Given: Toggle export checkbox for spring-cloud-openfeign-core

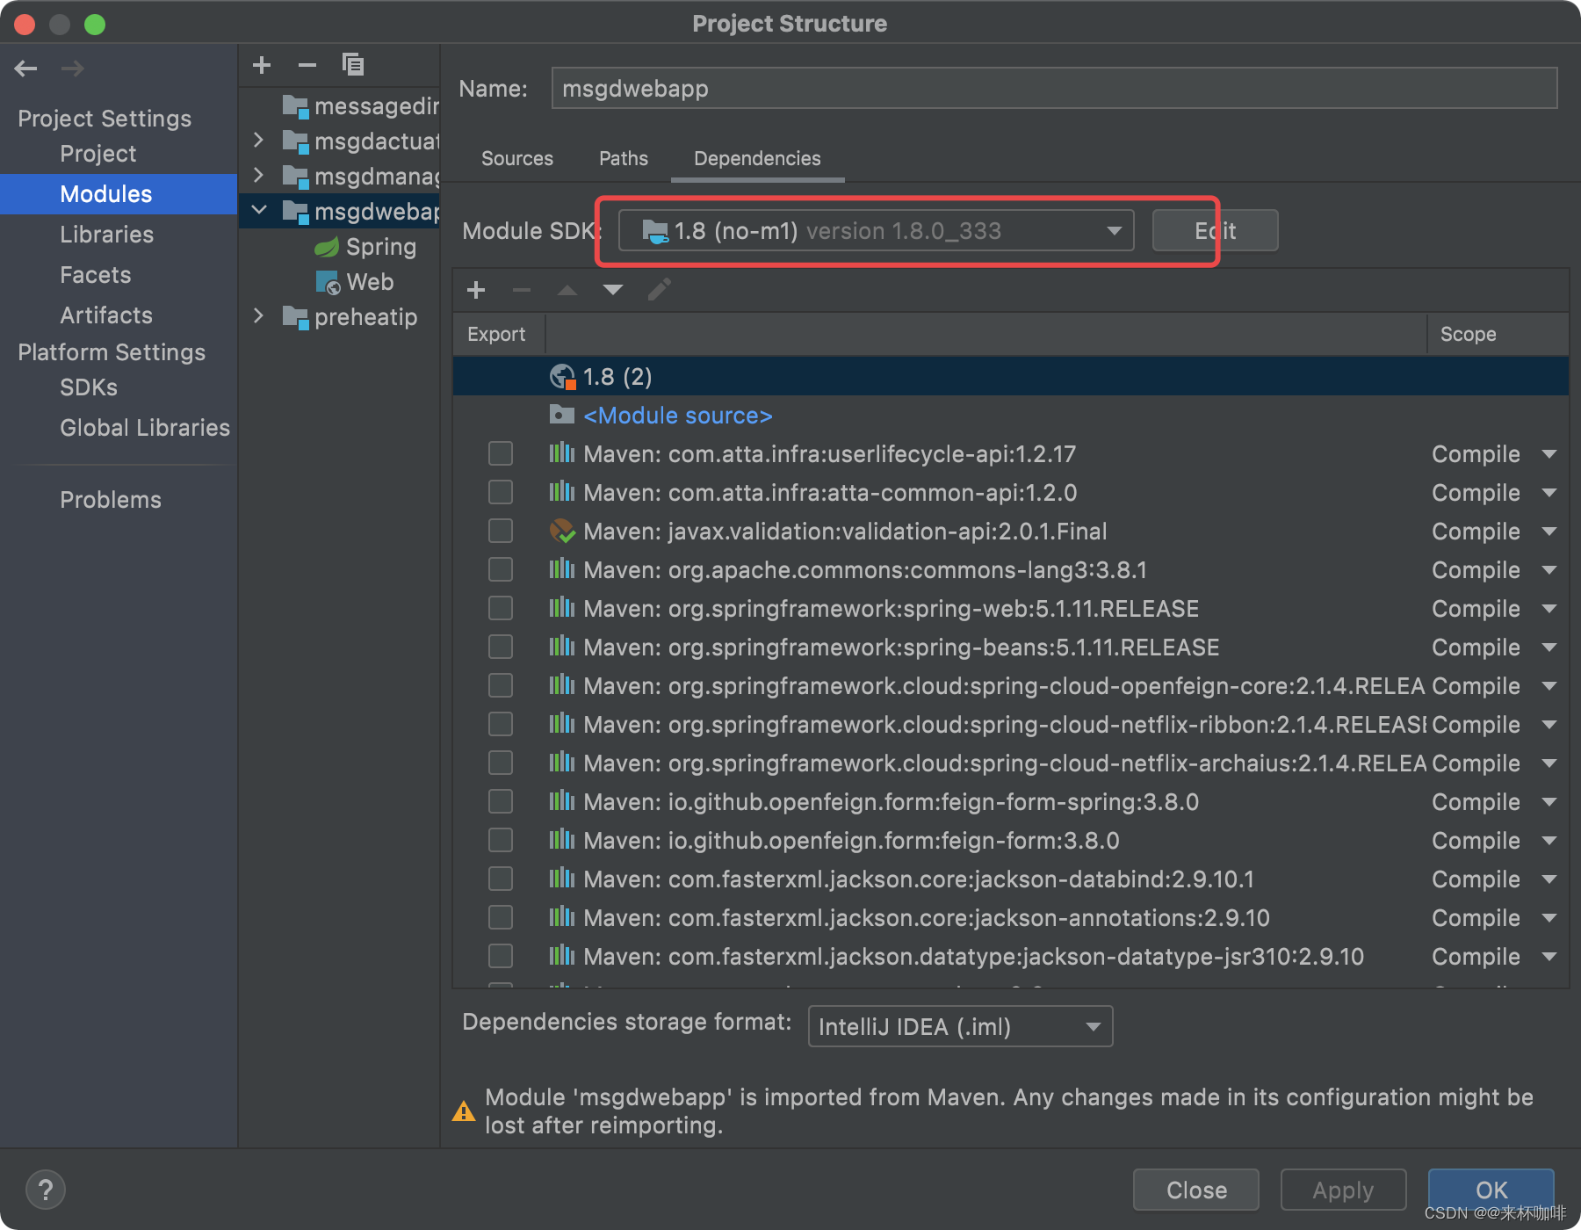Looking at the screenshot, I should tap(501, 685).
